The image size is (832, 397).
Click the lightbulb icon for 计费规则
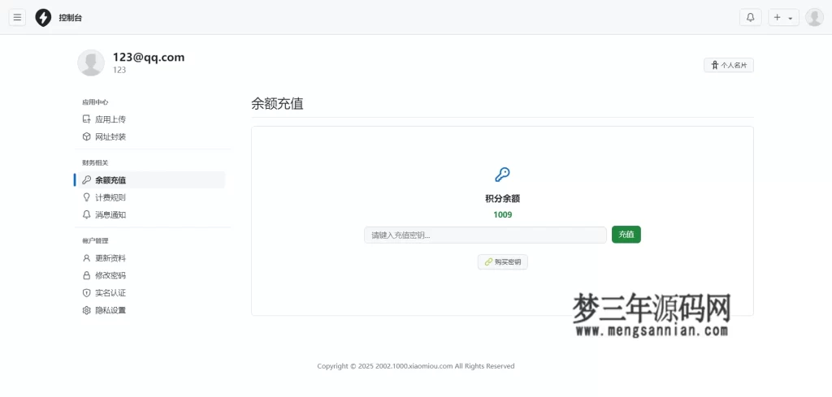86,198
